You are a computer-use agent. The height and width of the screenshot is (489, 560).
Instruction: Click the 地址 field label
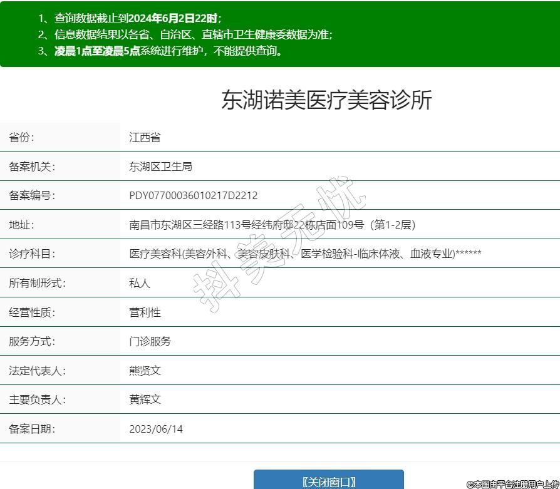tap(21, 225)
